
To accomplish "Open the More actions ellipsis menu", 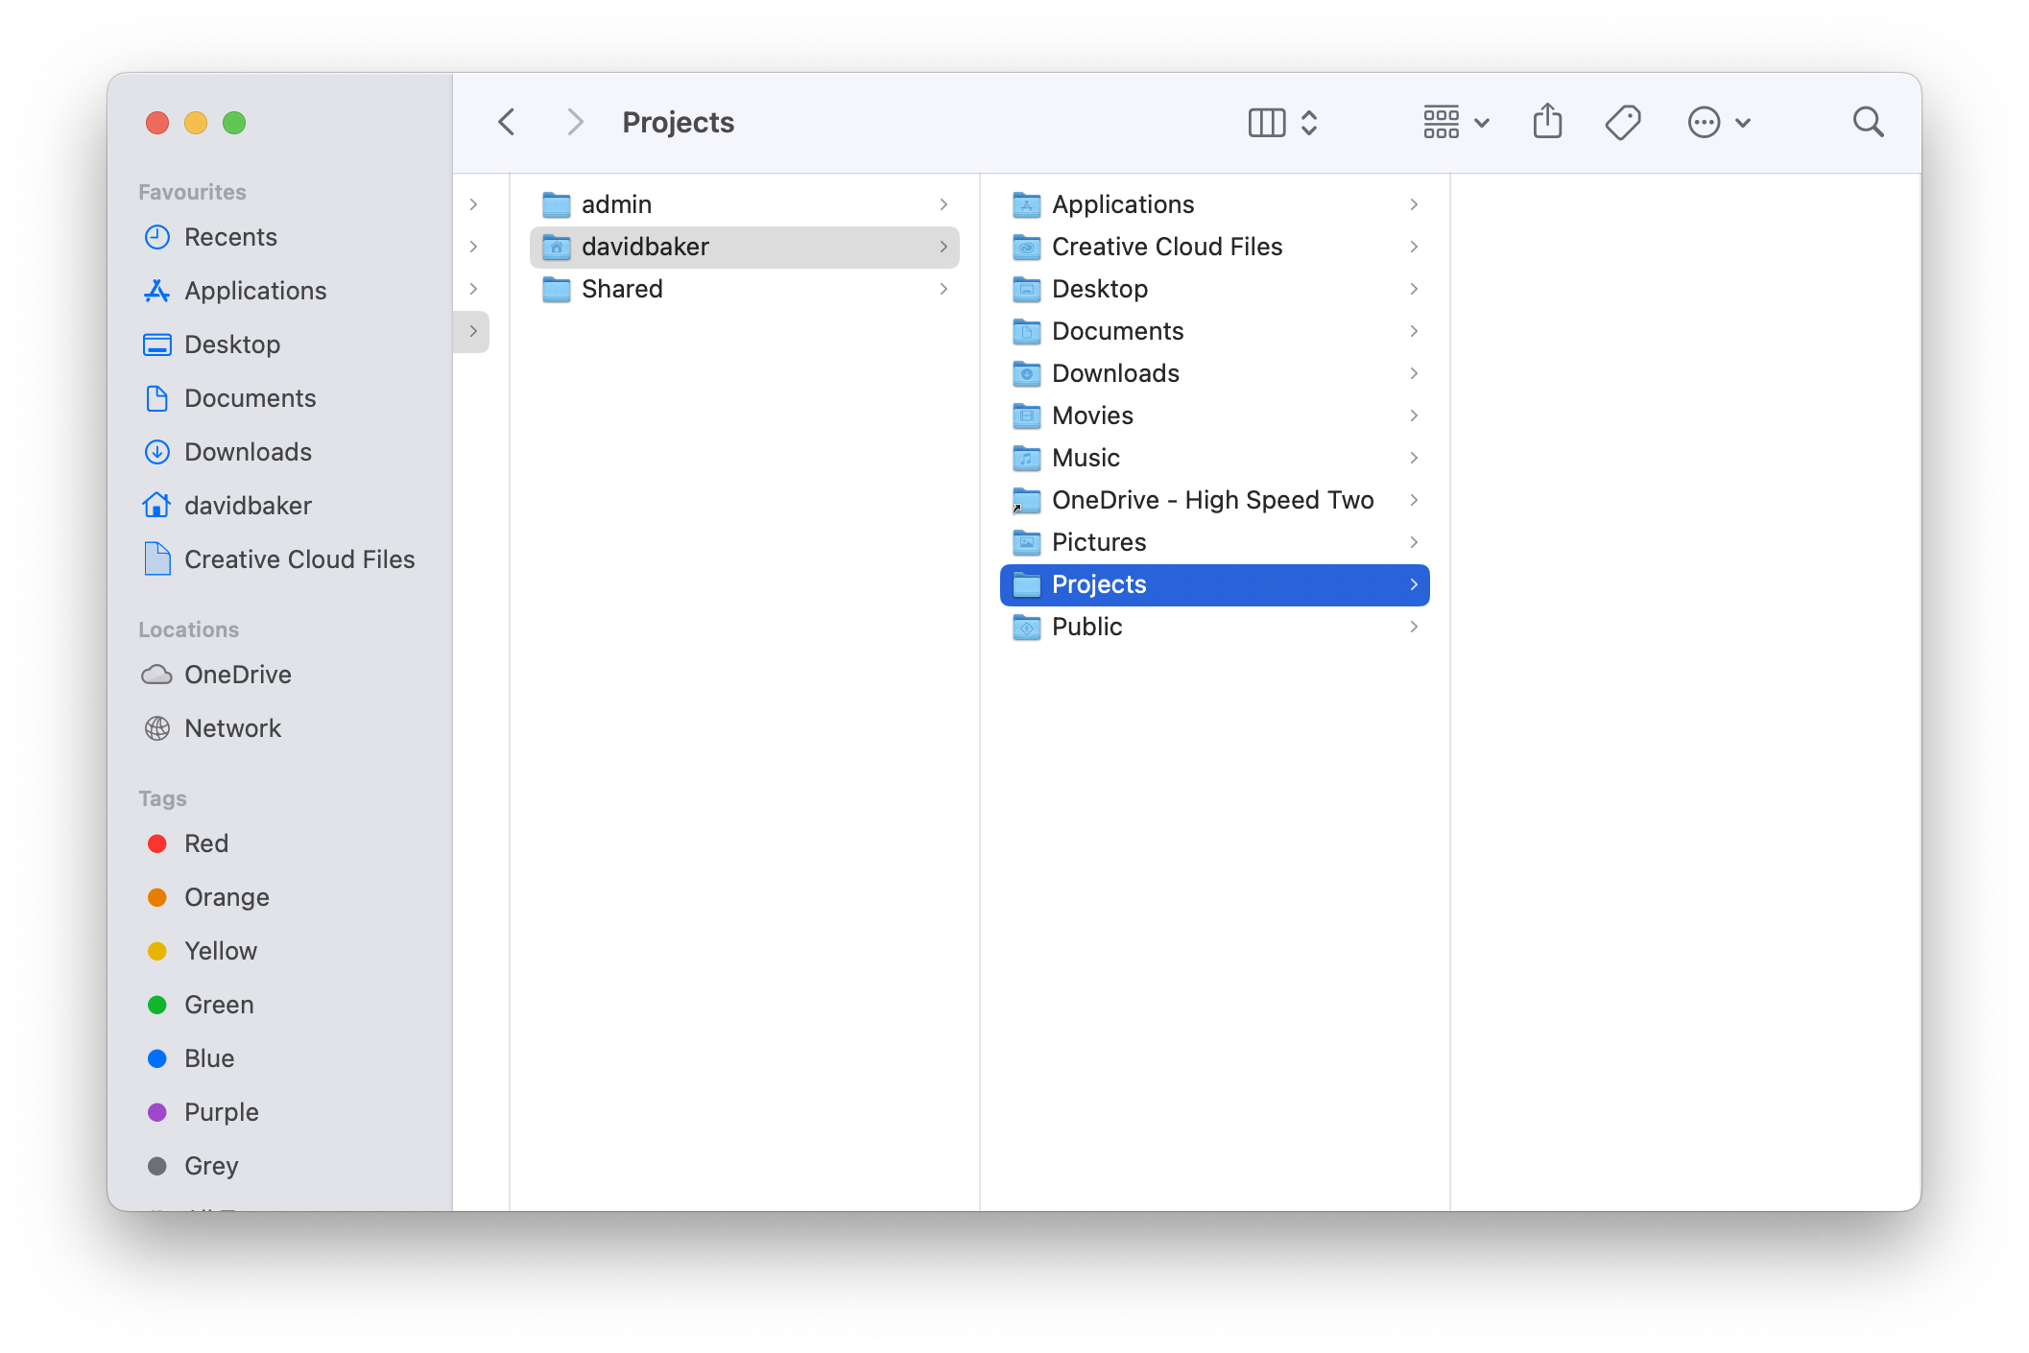I will (1706, 121).
